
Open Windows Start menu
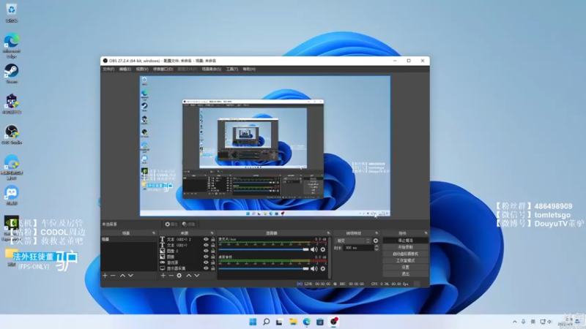click(x=253, y=322)
